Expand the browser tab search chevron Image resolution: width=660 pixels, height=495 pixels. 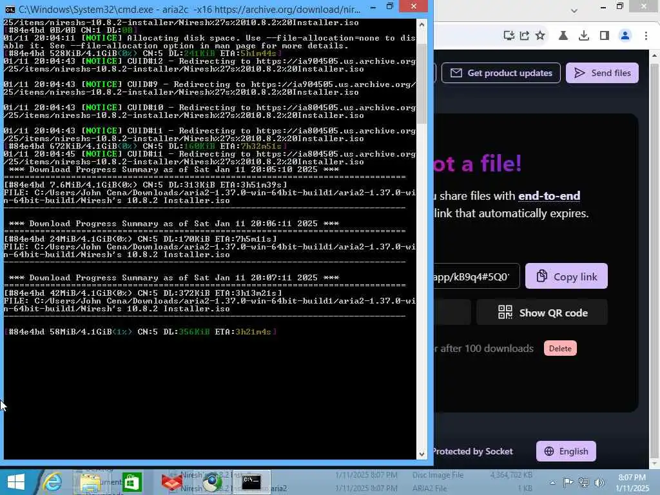click(x=574, y=10)
